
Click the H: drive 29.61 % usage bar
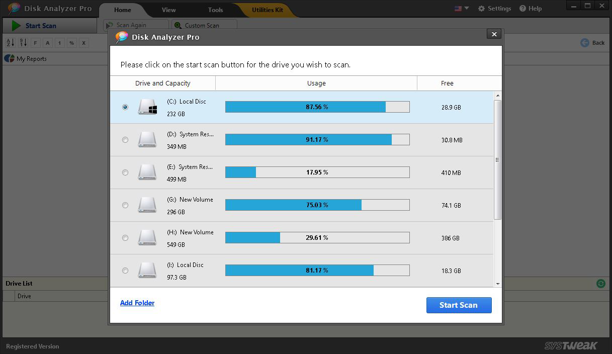317,237
